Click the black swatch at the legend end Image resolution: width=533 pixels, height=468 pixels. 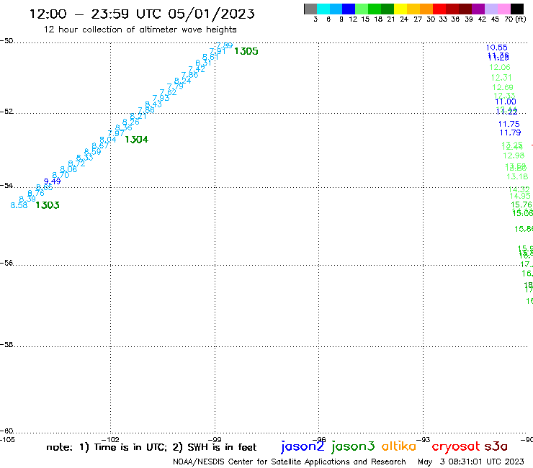coord(516,9)
